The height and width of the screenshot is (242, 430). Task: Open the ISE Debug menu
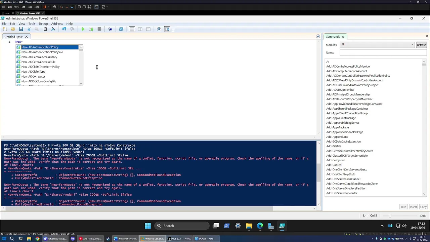pos(43,24)
